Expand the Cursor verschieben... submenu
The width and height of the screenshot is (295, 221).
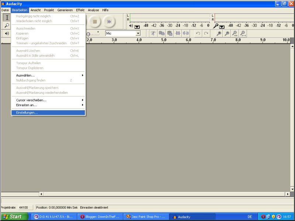pos(48,100)
